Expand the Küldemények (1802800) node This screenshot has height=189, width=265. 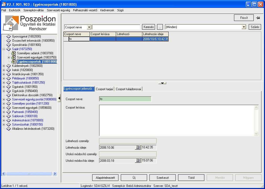4,66
